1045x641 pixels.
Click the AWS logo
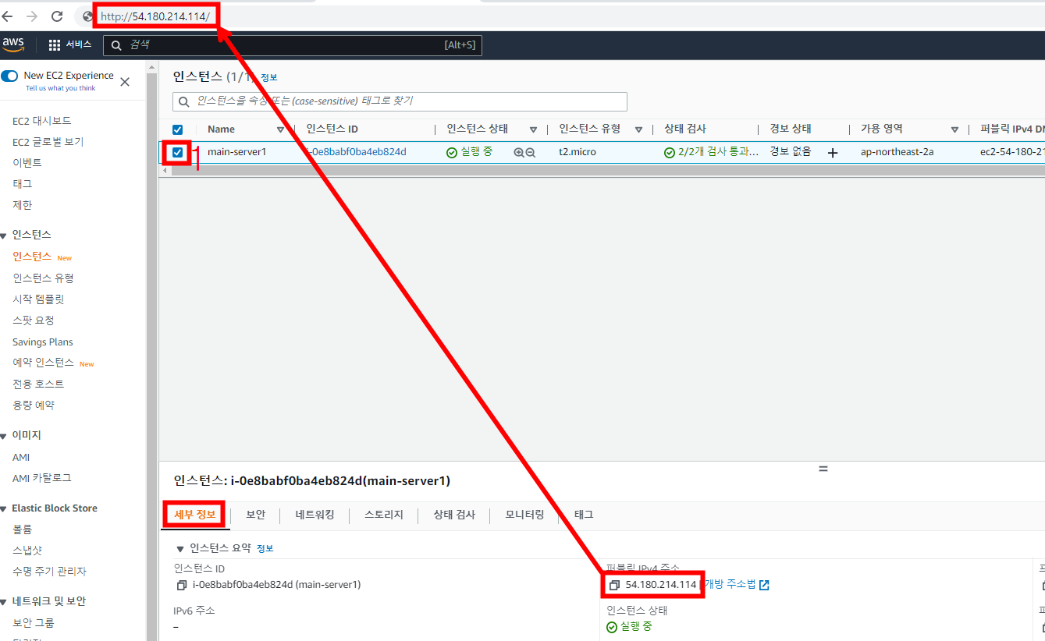(13, 44)
